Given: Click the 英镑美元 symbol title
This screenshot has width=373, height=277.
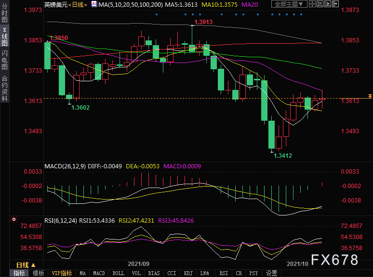Looking at the screenshot, I should coord(56,4).
